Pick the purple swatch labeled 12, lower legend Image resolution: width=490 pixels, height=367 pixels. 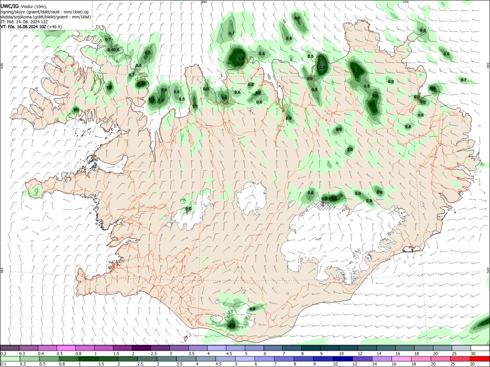click(362, 359)
